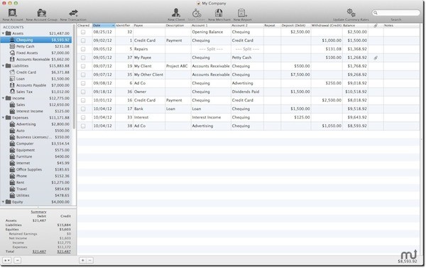Image resolution: width=426 pixels, height=268 pixels.
Task: Click the New Client icon
Action: pyautogui.click(x=176, y=13)
